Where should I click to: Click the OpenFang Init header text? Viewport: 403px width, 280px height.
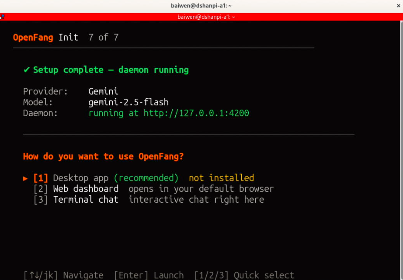click(45, 37)
